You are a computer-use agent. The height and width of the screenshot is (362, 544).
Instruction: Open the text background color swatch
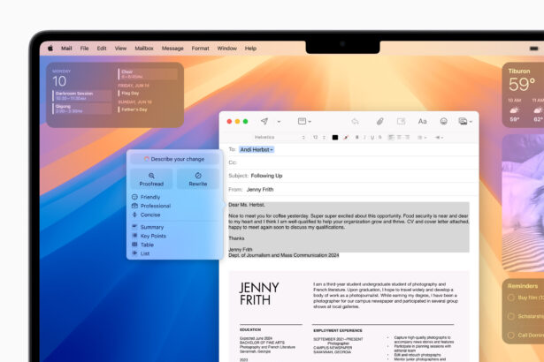click(x=346, y=138)
